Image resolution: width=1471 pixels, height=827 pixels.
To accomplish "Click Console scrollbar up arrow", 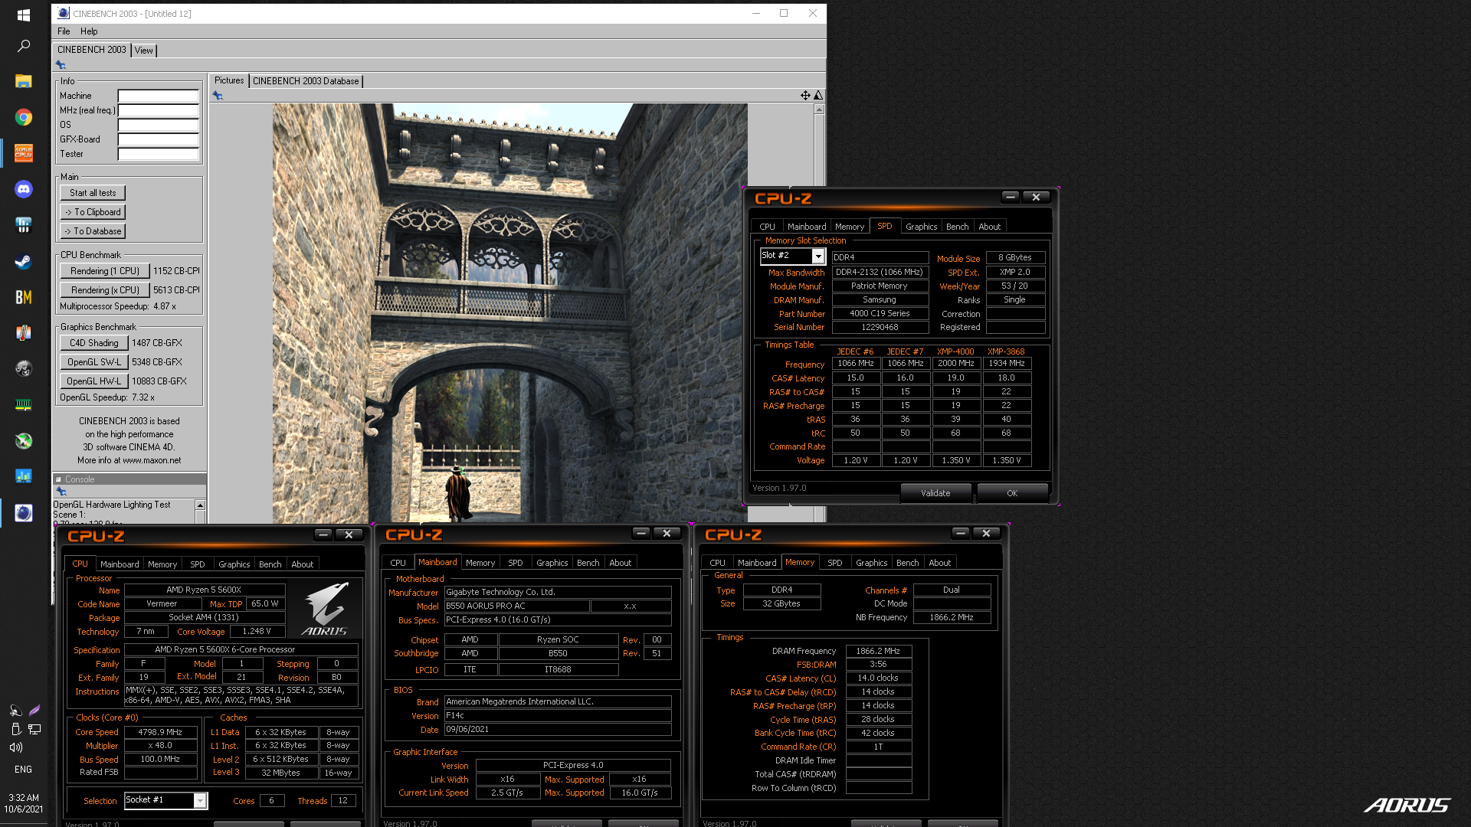I will 200,505.
